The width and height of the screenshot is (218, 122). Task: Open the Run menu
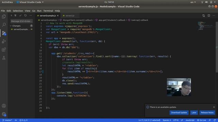39,11
